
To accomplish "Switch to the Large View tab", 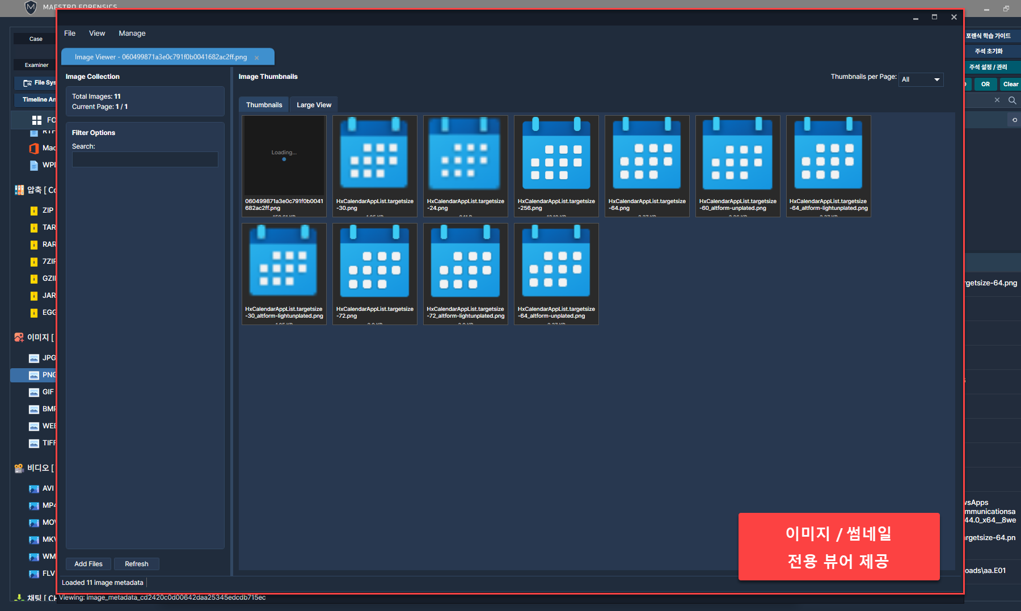I will point(314,105).
